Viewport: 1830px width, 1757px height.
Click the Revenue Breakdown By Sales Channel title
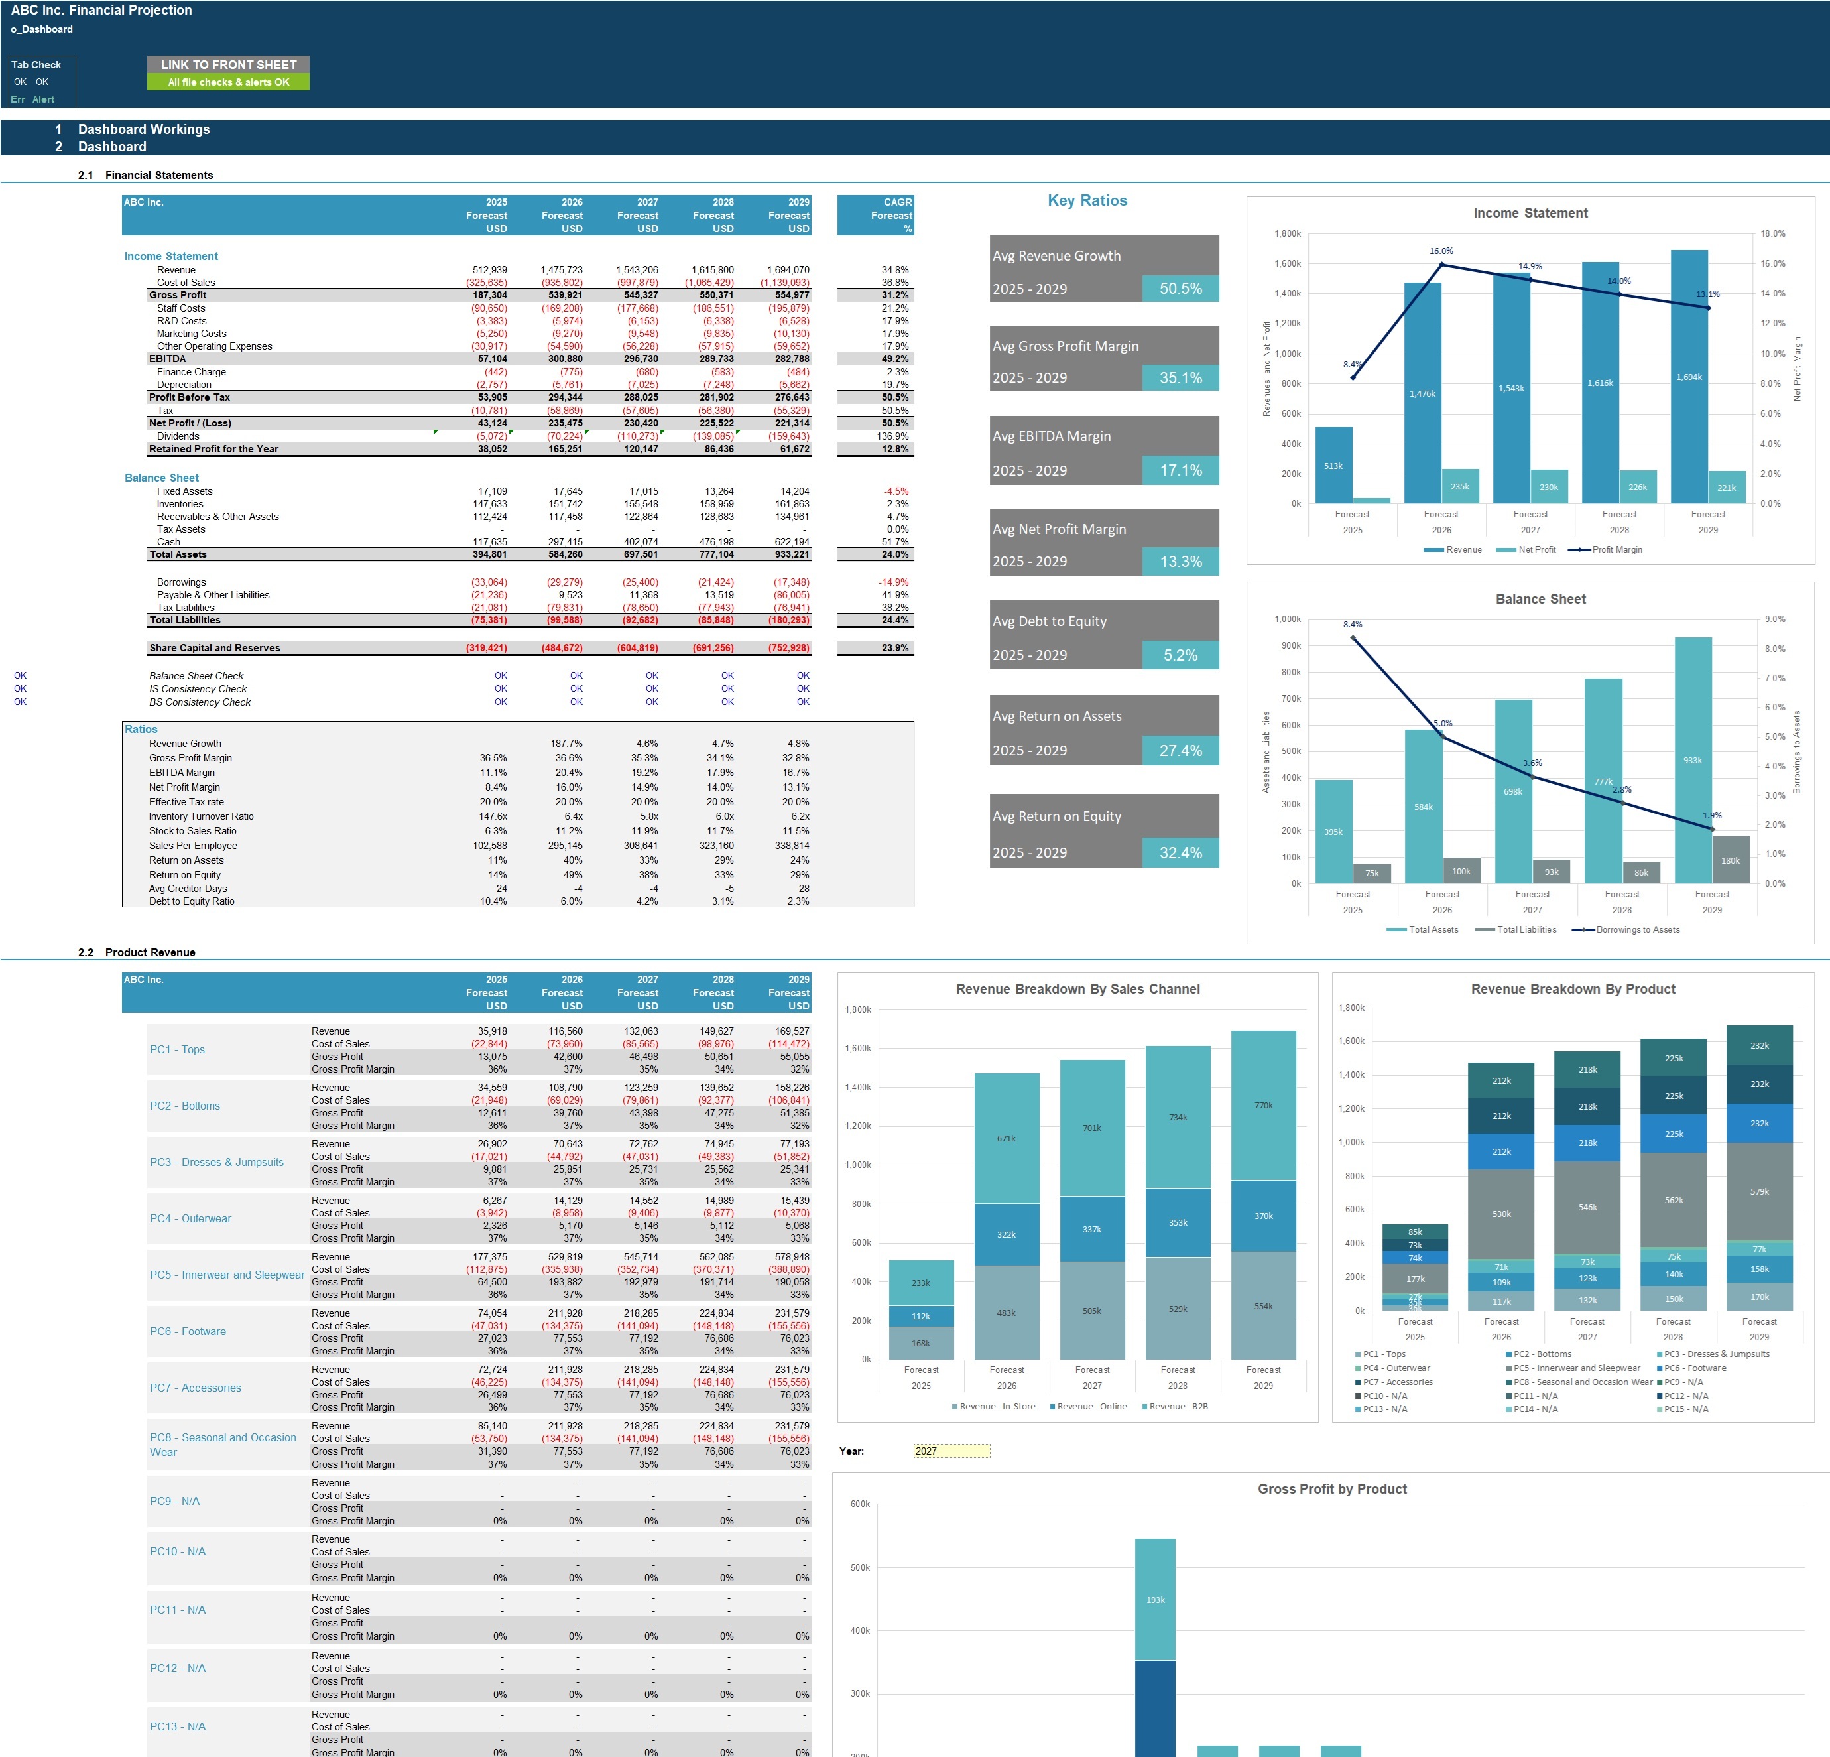point(1077,988)
